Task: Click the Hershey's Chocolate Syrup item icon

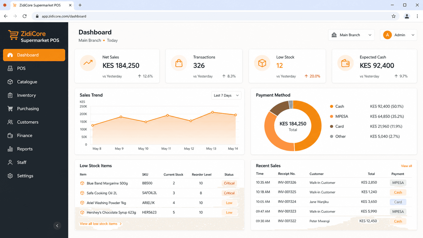Action: tap(82, 212)
